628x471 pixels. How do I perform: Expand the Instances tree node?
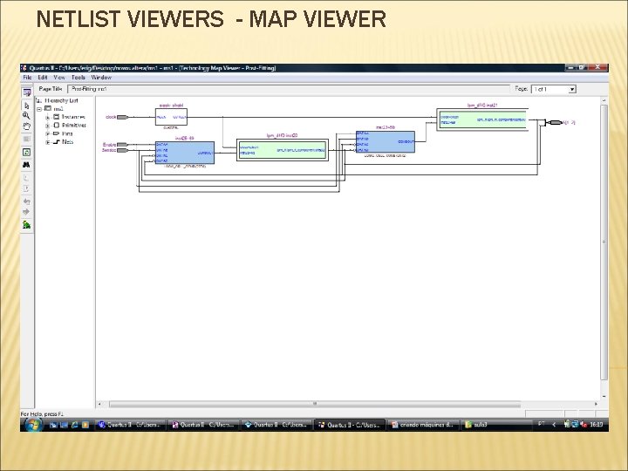pyautogui.click(x=48, y=118)
